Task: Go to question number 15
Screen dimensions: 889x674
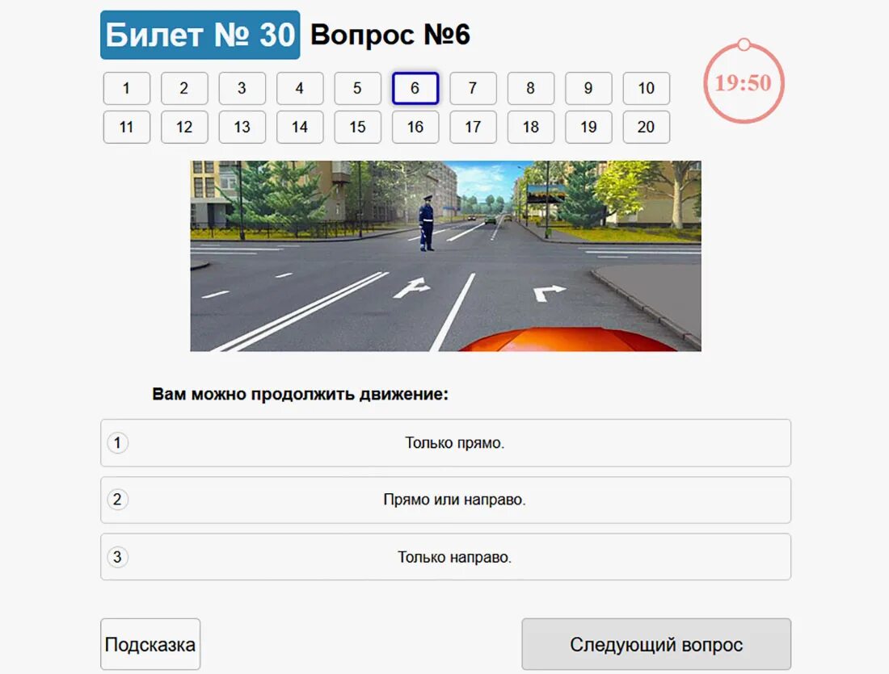Action: point(358,127)
